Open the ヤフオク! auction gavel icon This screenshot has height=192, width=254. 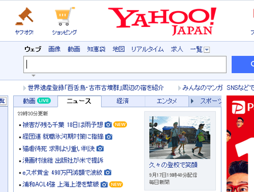click(24, 16)
